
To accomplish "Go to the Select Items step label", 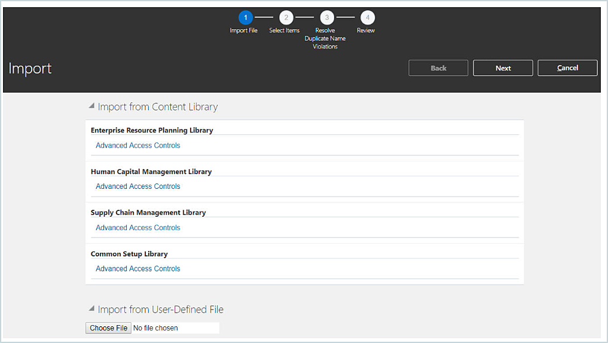I will tap(284, 30).
